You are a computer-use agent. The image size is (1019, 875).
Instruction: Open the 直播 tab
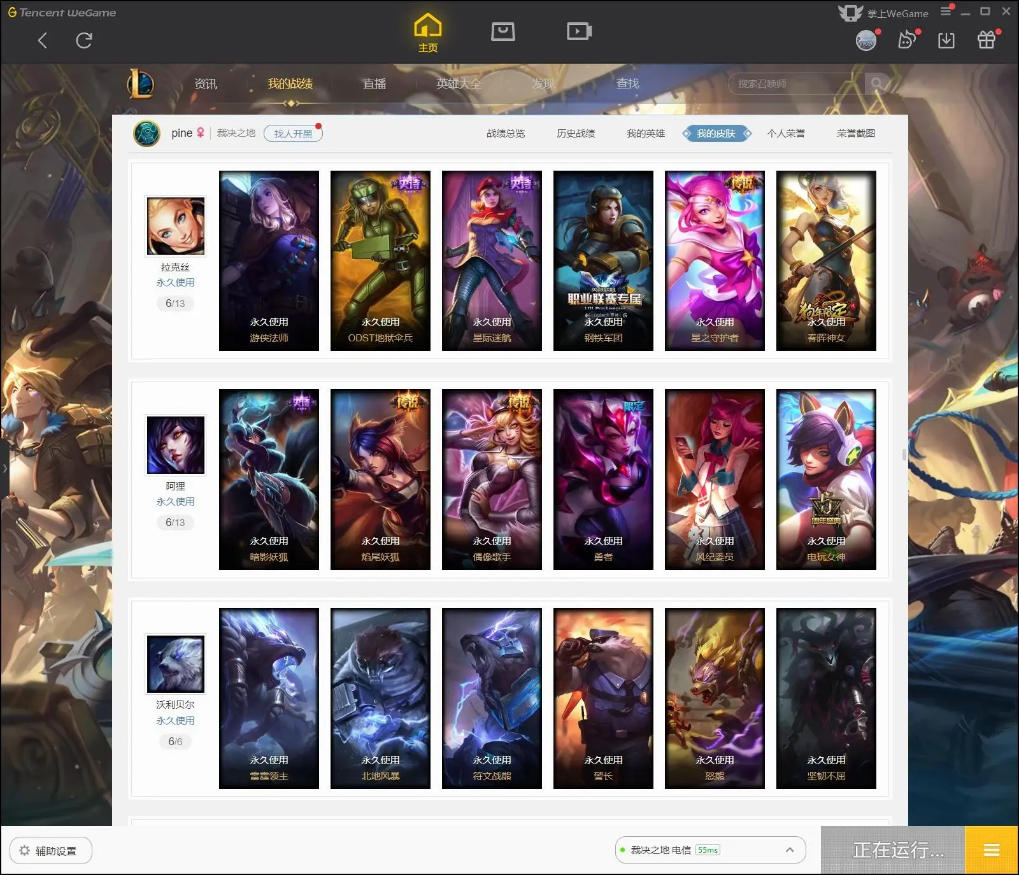374,83
